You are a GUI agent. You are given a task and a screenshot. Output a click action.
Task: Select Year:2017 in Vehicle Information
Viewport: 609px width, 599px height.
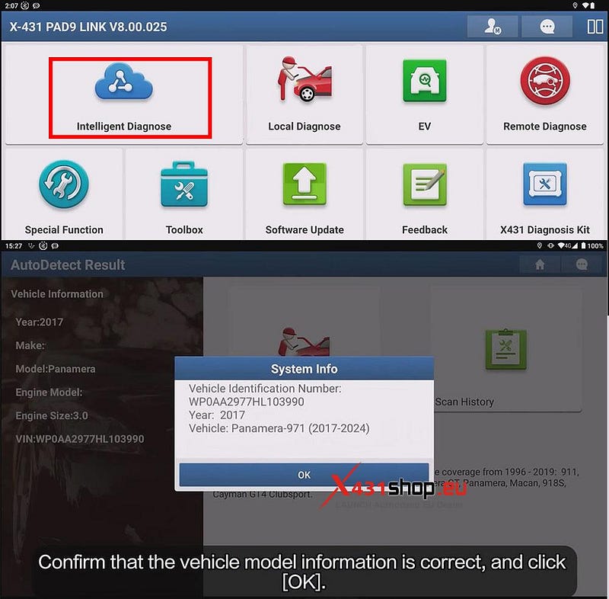pos(40,322)
